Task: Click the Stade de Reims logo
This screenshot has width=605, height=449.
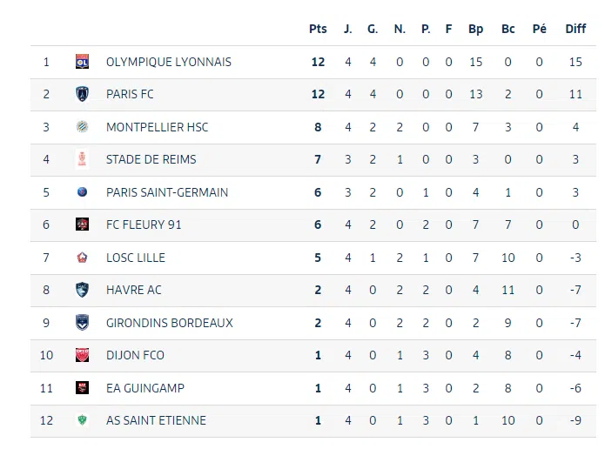Action: [82, 159]
